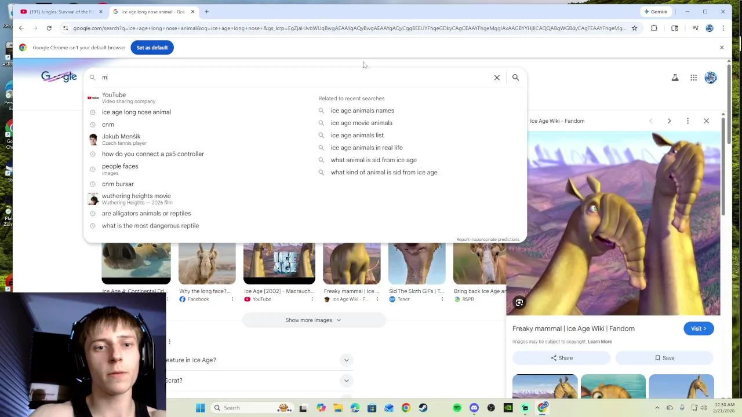Screen dimensions: 742x417
Task: Close the image preview panel
Action: click(x=706, y=121)
